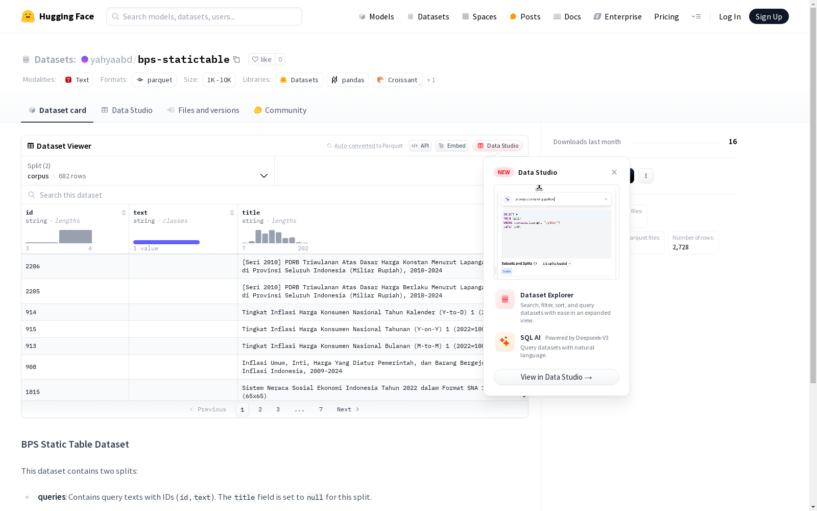Switch to Files and versions tab
The height and width of the screenshot is (511, 817).
203,110
